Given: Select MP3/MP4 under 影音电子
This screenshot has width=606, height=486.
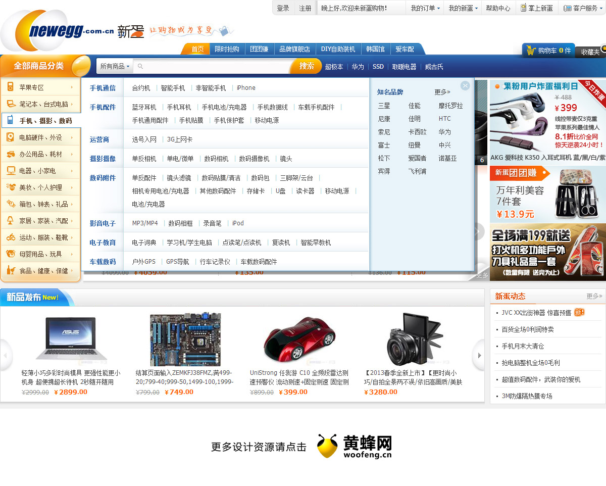Looking at the screenshot, I should [x=145, y=223].
